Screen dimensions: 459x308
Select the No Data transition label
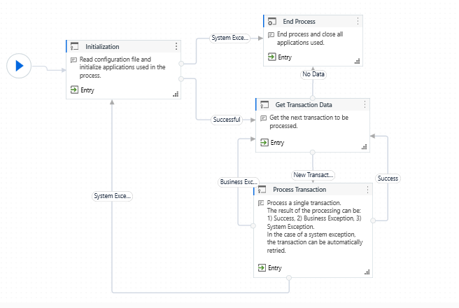(x=315, y=74)
